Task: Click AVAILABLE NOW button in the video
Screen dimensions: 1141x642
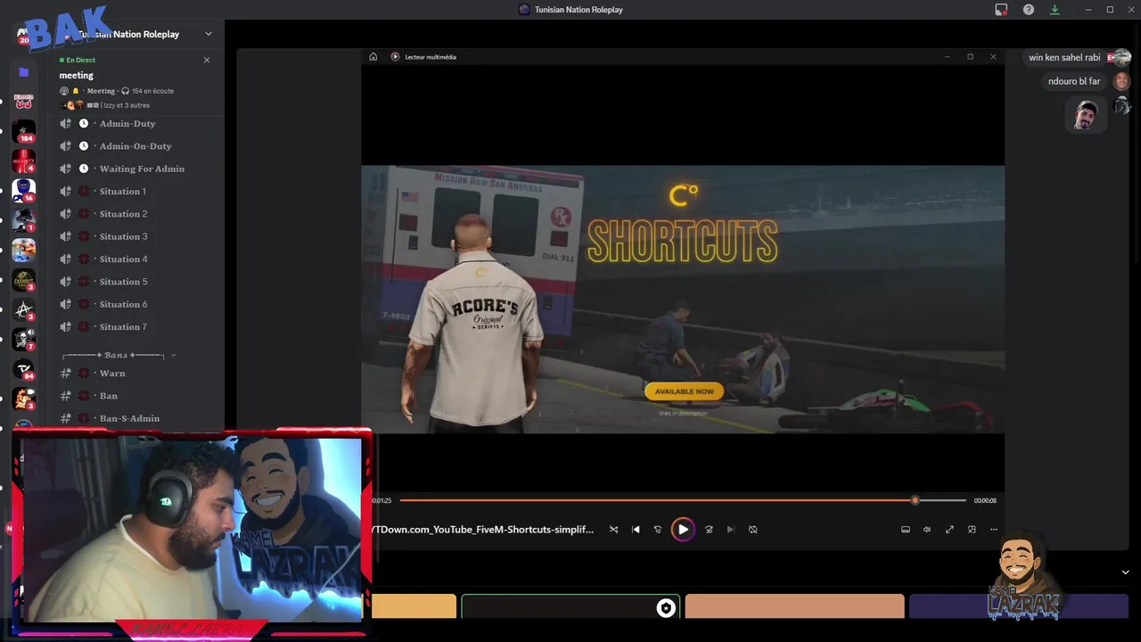Action: (684, 391)
